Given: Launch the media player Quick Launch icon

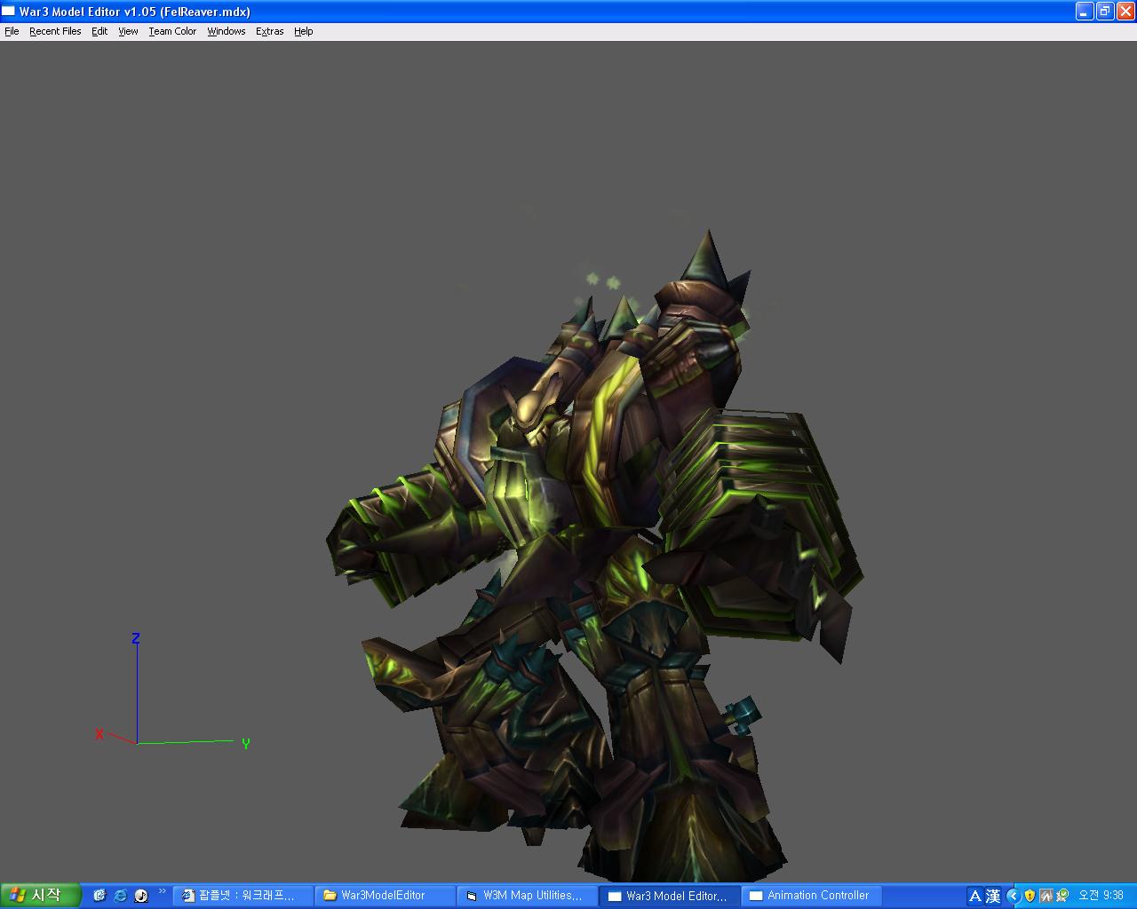Looking at the screenshot, I should [141, 896].
